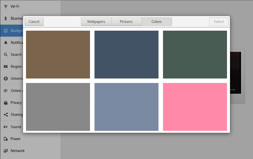Open the Privacy settings label
253x159 pixels.
pyautogui.click(x=16, y=103)
